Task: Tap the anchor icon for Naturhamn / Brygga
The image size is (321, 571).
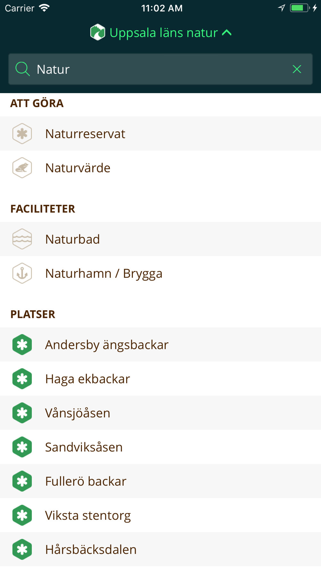Action: (x=22, y=273)
